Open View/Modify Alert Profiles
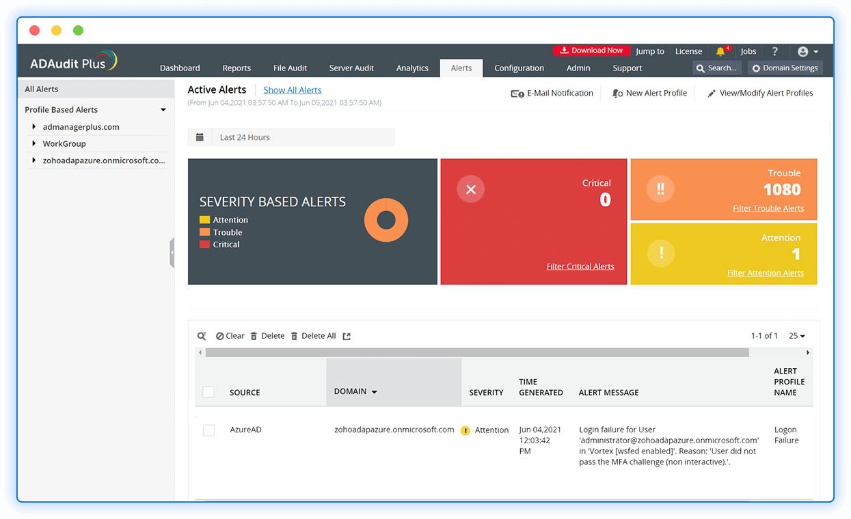Image resolution: width=851 pixels, height=519 pixels. click(x=760, y=93)
